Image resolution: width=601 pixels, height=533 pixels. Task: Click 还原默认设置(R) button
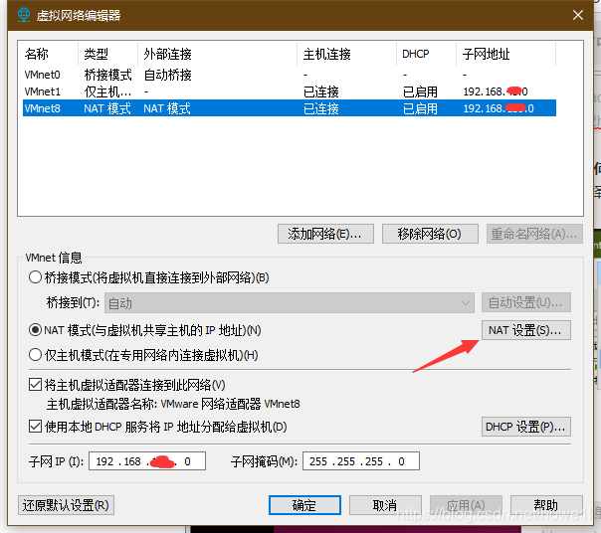pyautogui.click(x=66, y=505)
